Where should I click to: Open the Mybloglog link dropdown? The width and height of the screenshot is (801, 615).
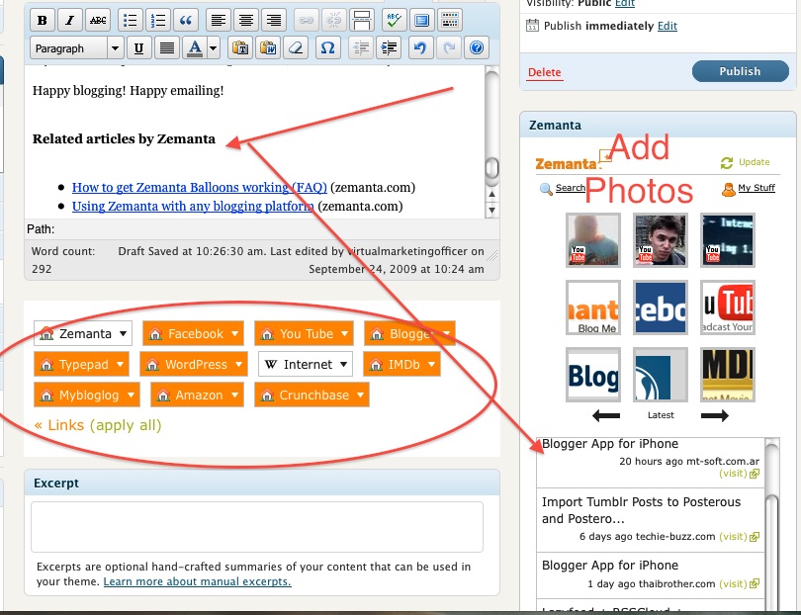click(87, 395)
